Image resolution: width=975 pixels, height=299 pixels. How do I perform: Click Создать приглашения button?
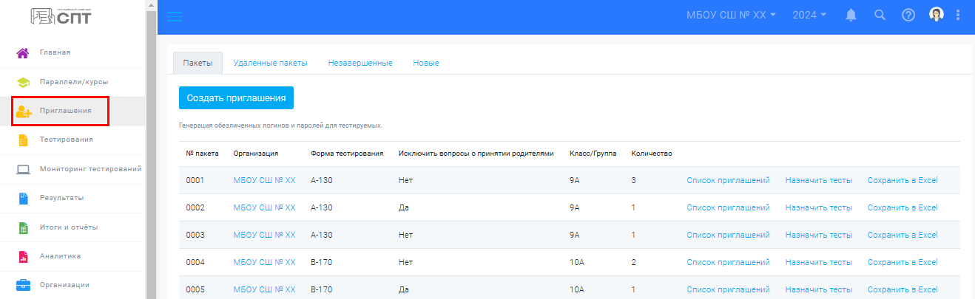[237, 97]
